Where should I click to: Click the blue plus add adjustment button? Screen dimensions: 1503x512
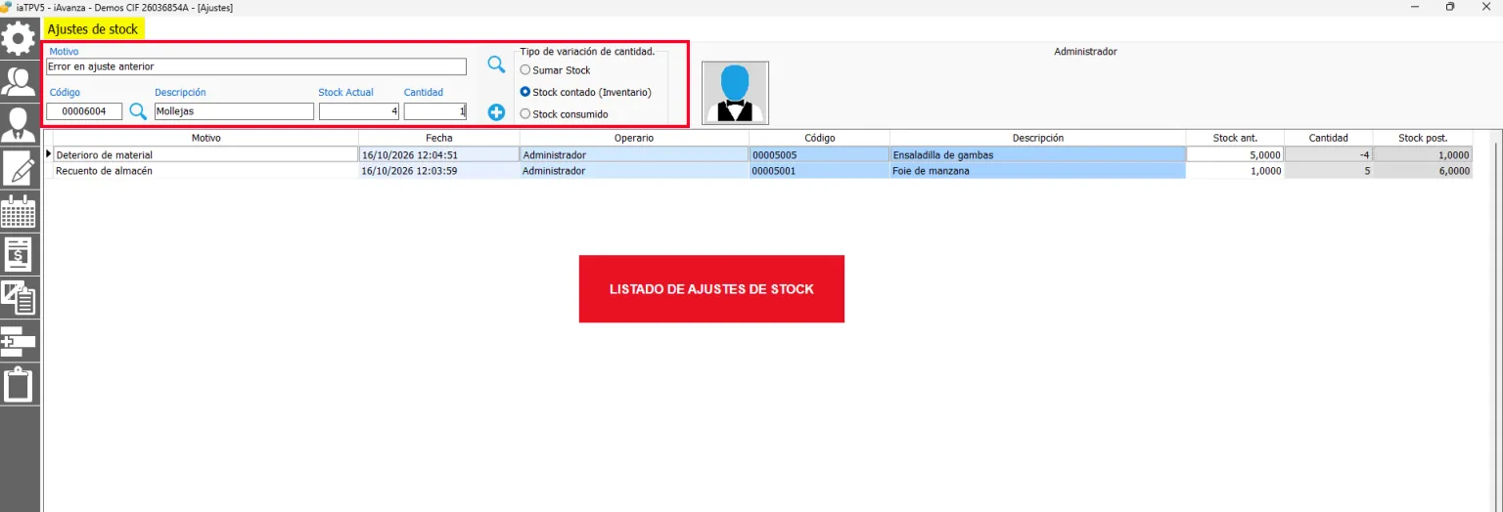pos(496,112)
